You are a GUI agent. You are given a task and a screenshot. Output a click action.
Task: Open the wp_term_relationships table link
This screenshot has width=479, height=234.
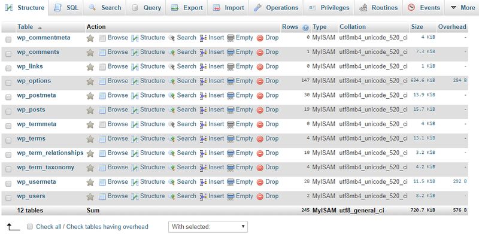click(50, 153)
